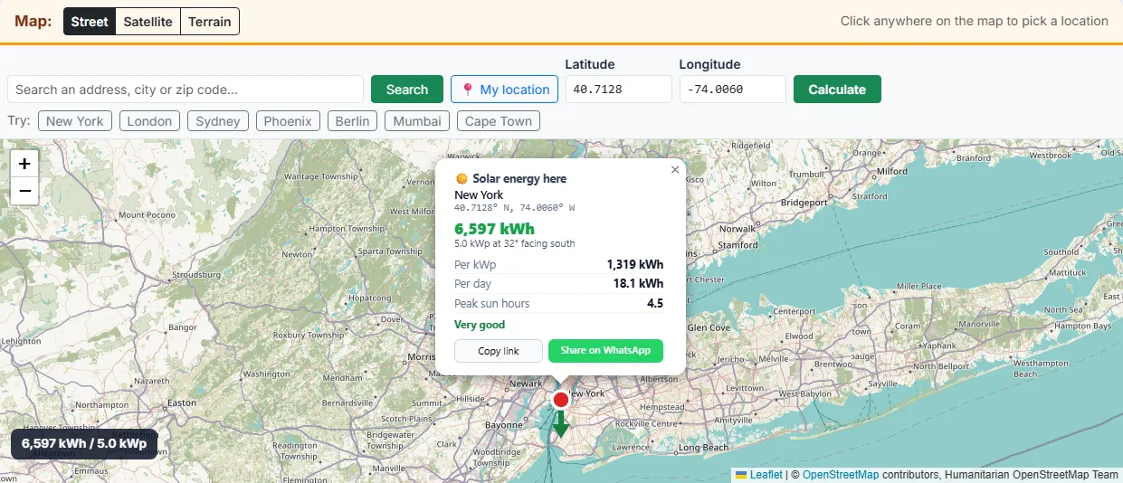Image resolution: width=1123 pixels, height=483 pixels.
Task: Try the Sydney preset
Action: pyautogui.click(x=218, y=121)
